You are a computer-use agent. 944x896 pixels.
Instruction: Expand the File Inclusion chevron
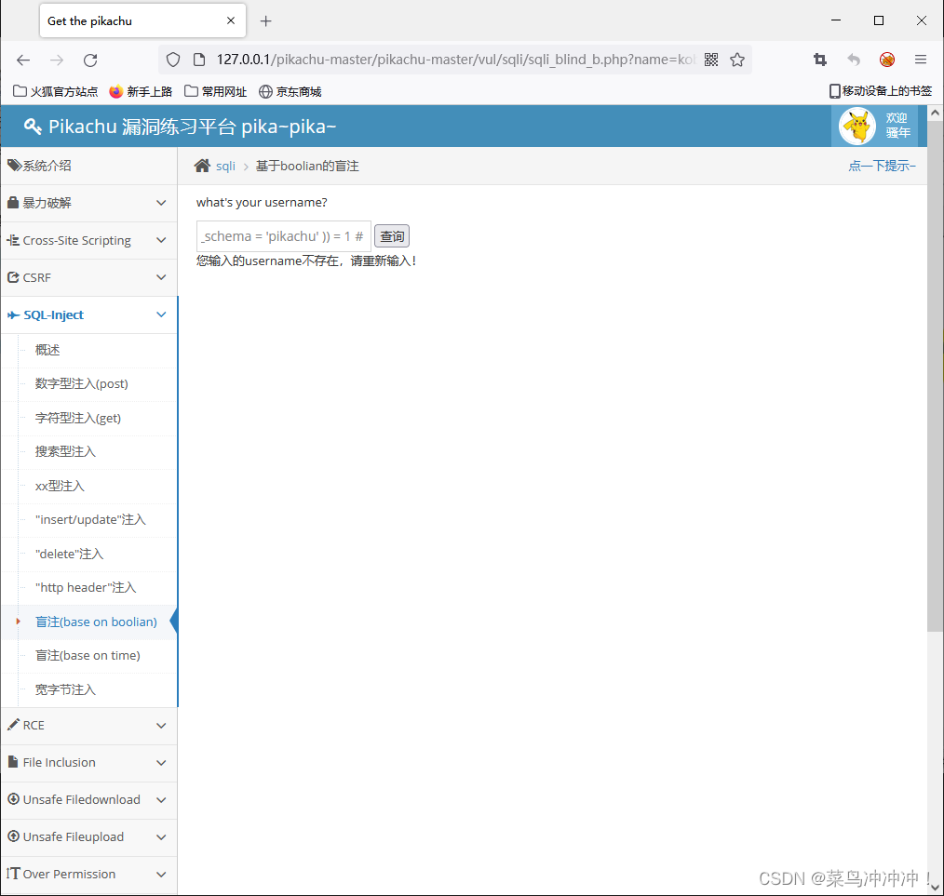point(161,763)
